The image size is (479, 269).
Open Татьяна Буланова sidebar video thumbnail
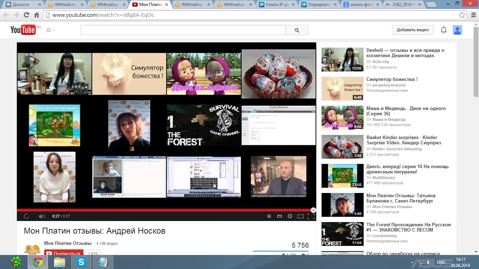point(343,205)
